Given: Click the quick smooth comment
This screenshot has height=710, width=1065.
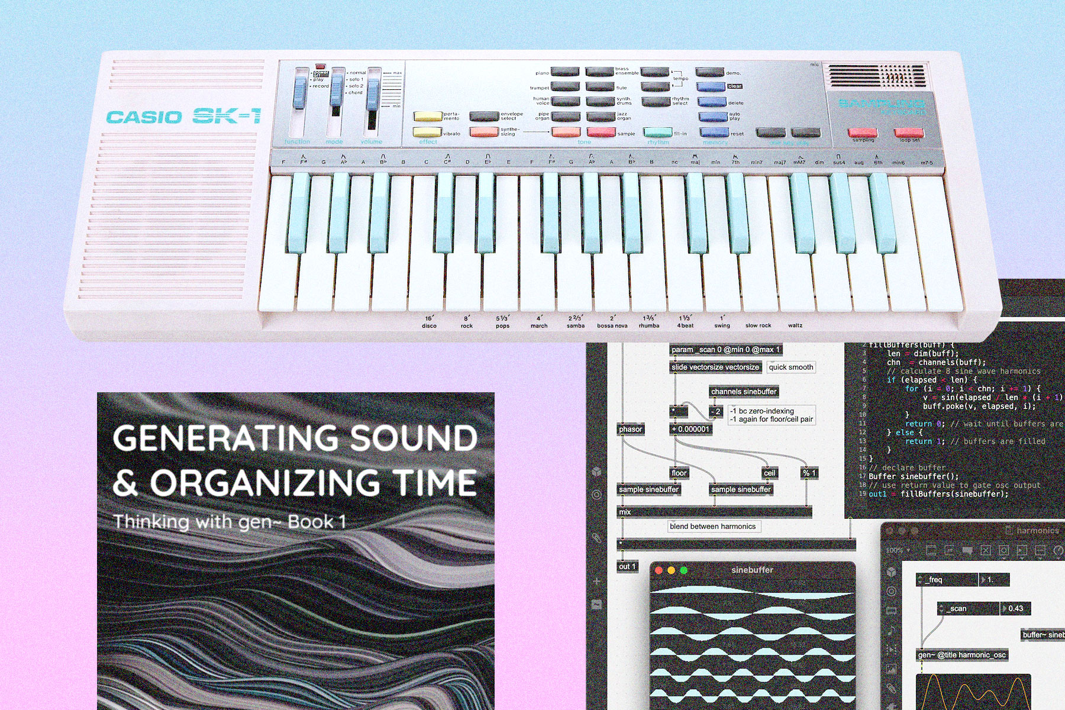Looking at the screenshot, I should coord(791,367).
